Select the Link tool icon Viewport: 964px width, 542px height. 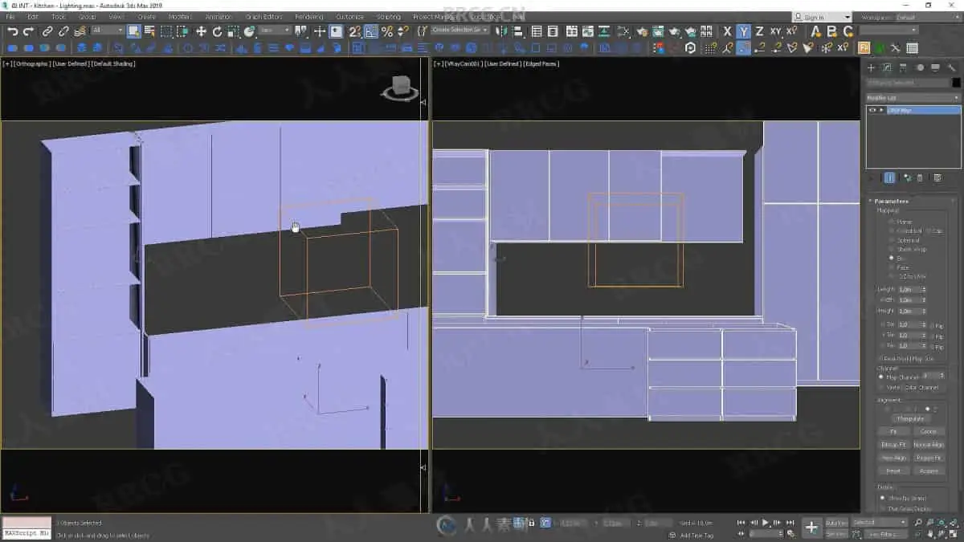[x=47, y=31]
